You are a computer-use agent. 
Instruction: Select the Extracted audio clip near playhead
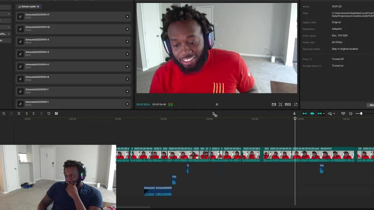coord(322,169)
